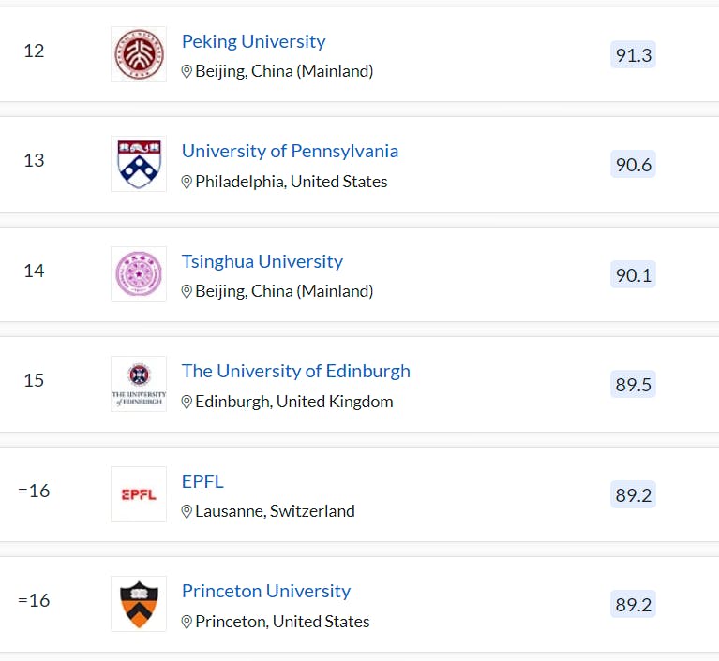Click the 91.3 score badge
This screenshot has width=719, height=661.
click(x=633, y=55)
